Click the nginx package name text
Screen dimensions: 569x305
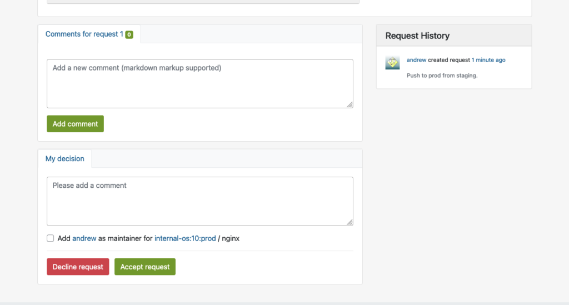click(x=231, y=238)
